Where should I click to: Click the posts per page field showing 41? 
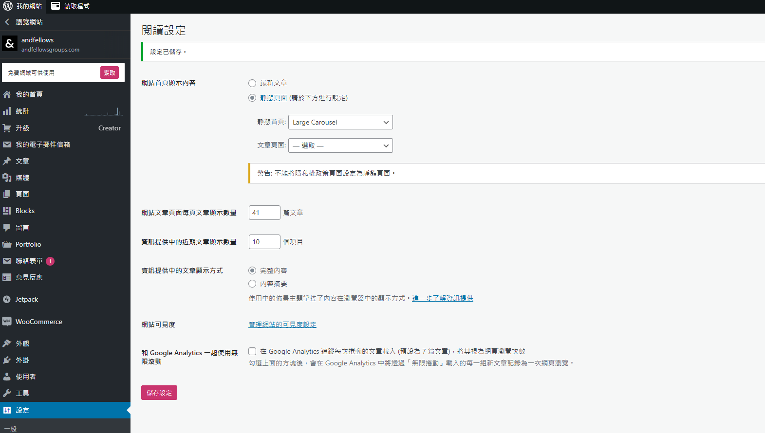[264, 213]
